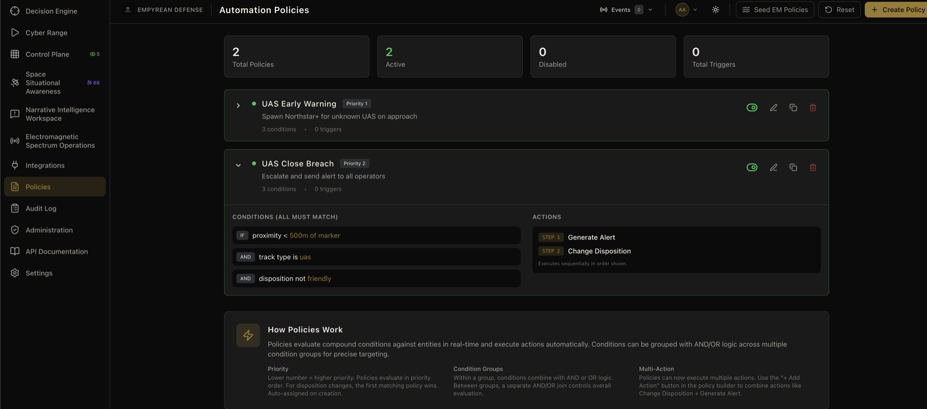Collapse the UAS Close Breach policy
The width and height of the screenshot is (927, 409).
(x=238, y=165)
